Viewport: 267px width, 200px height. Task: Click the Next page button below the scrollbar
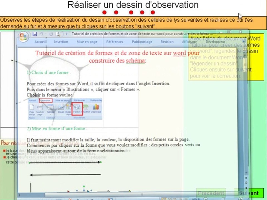246,187
